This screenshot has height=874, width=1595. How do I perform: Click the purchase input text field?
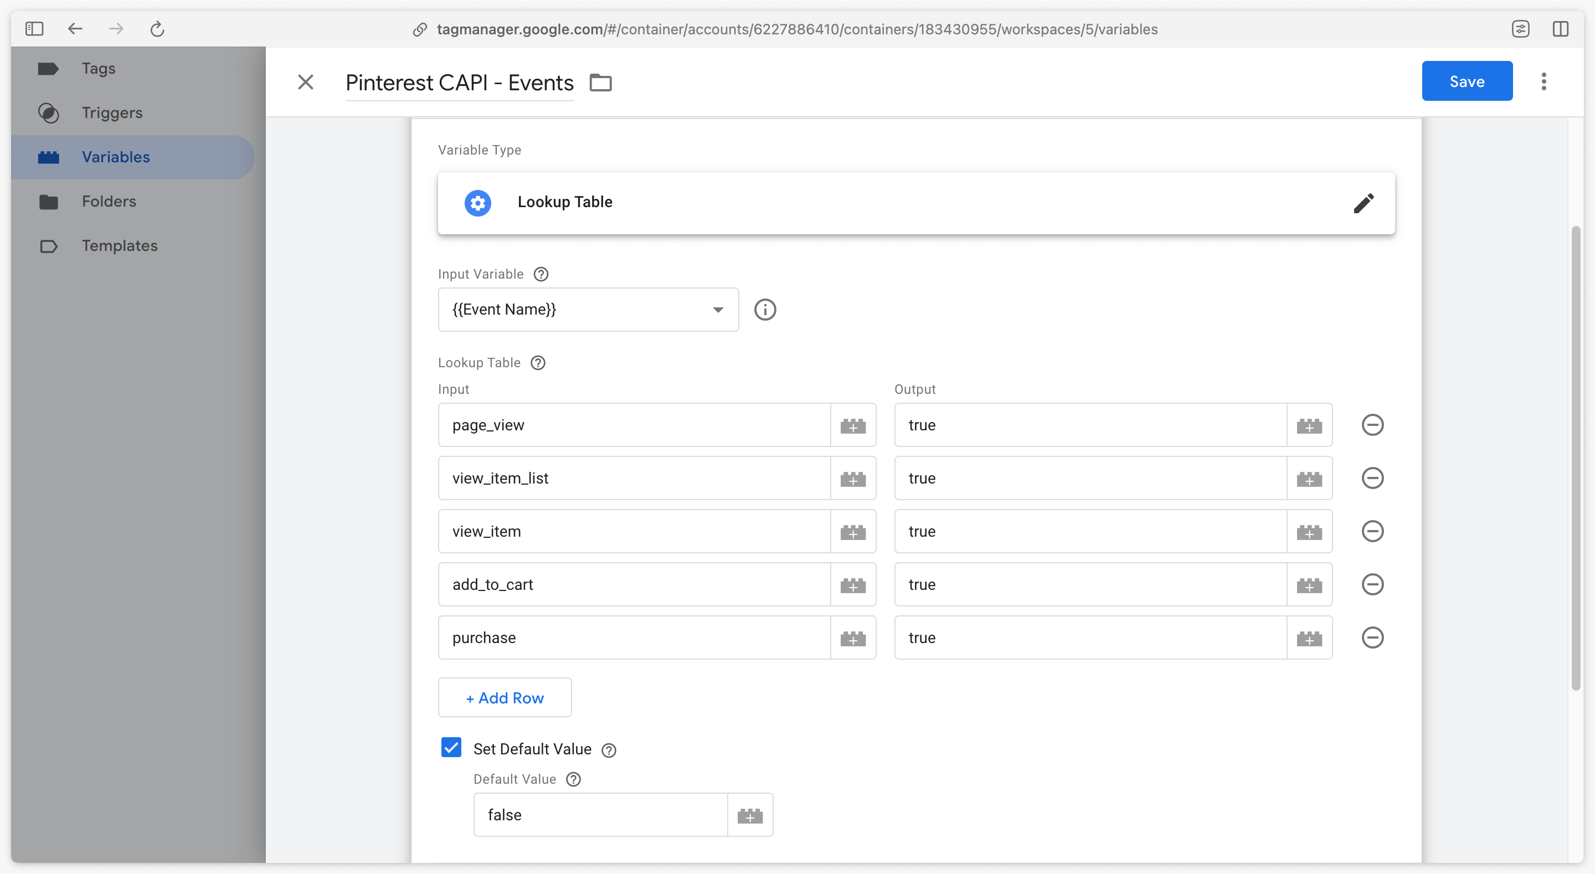click(x=634, y=638)
